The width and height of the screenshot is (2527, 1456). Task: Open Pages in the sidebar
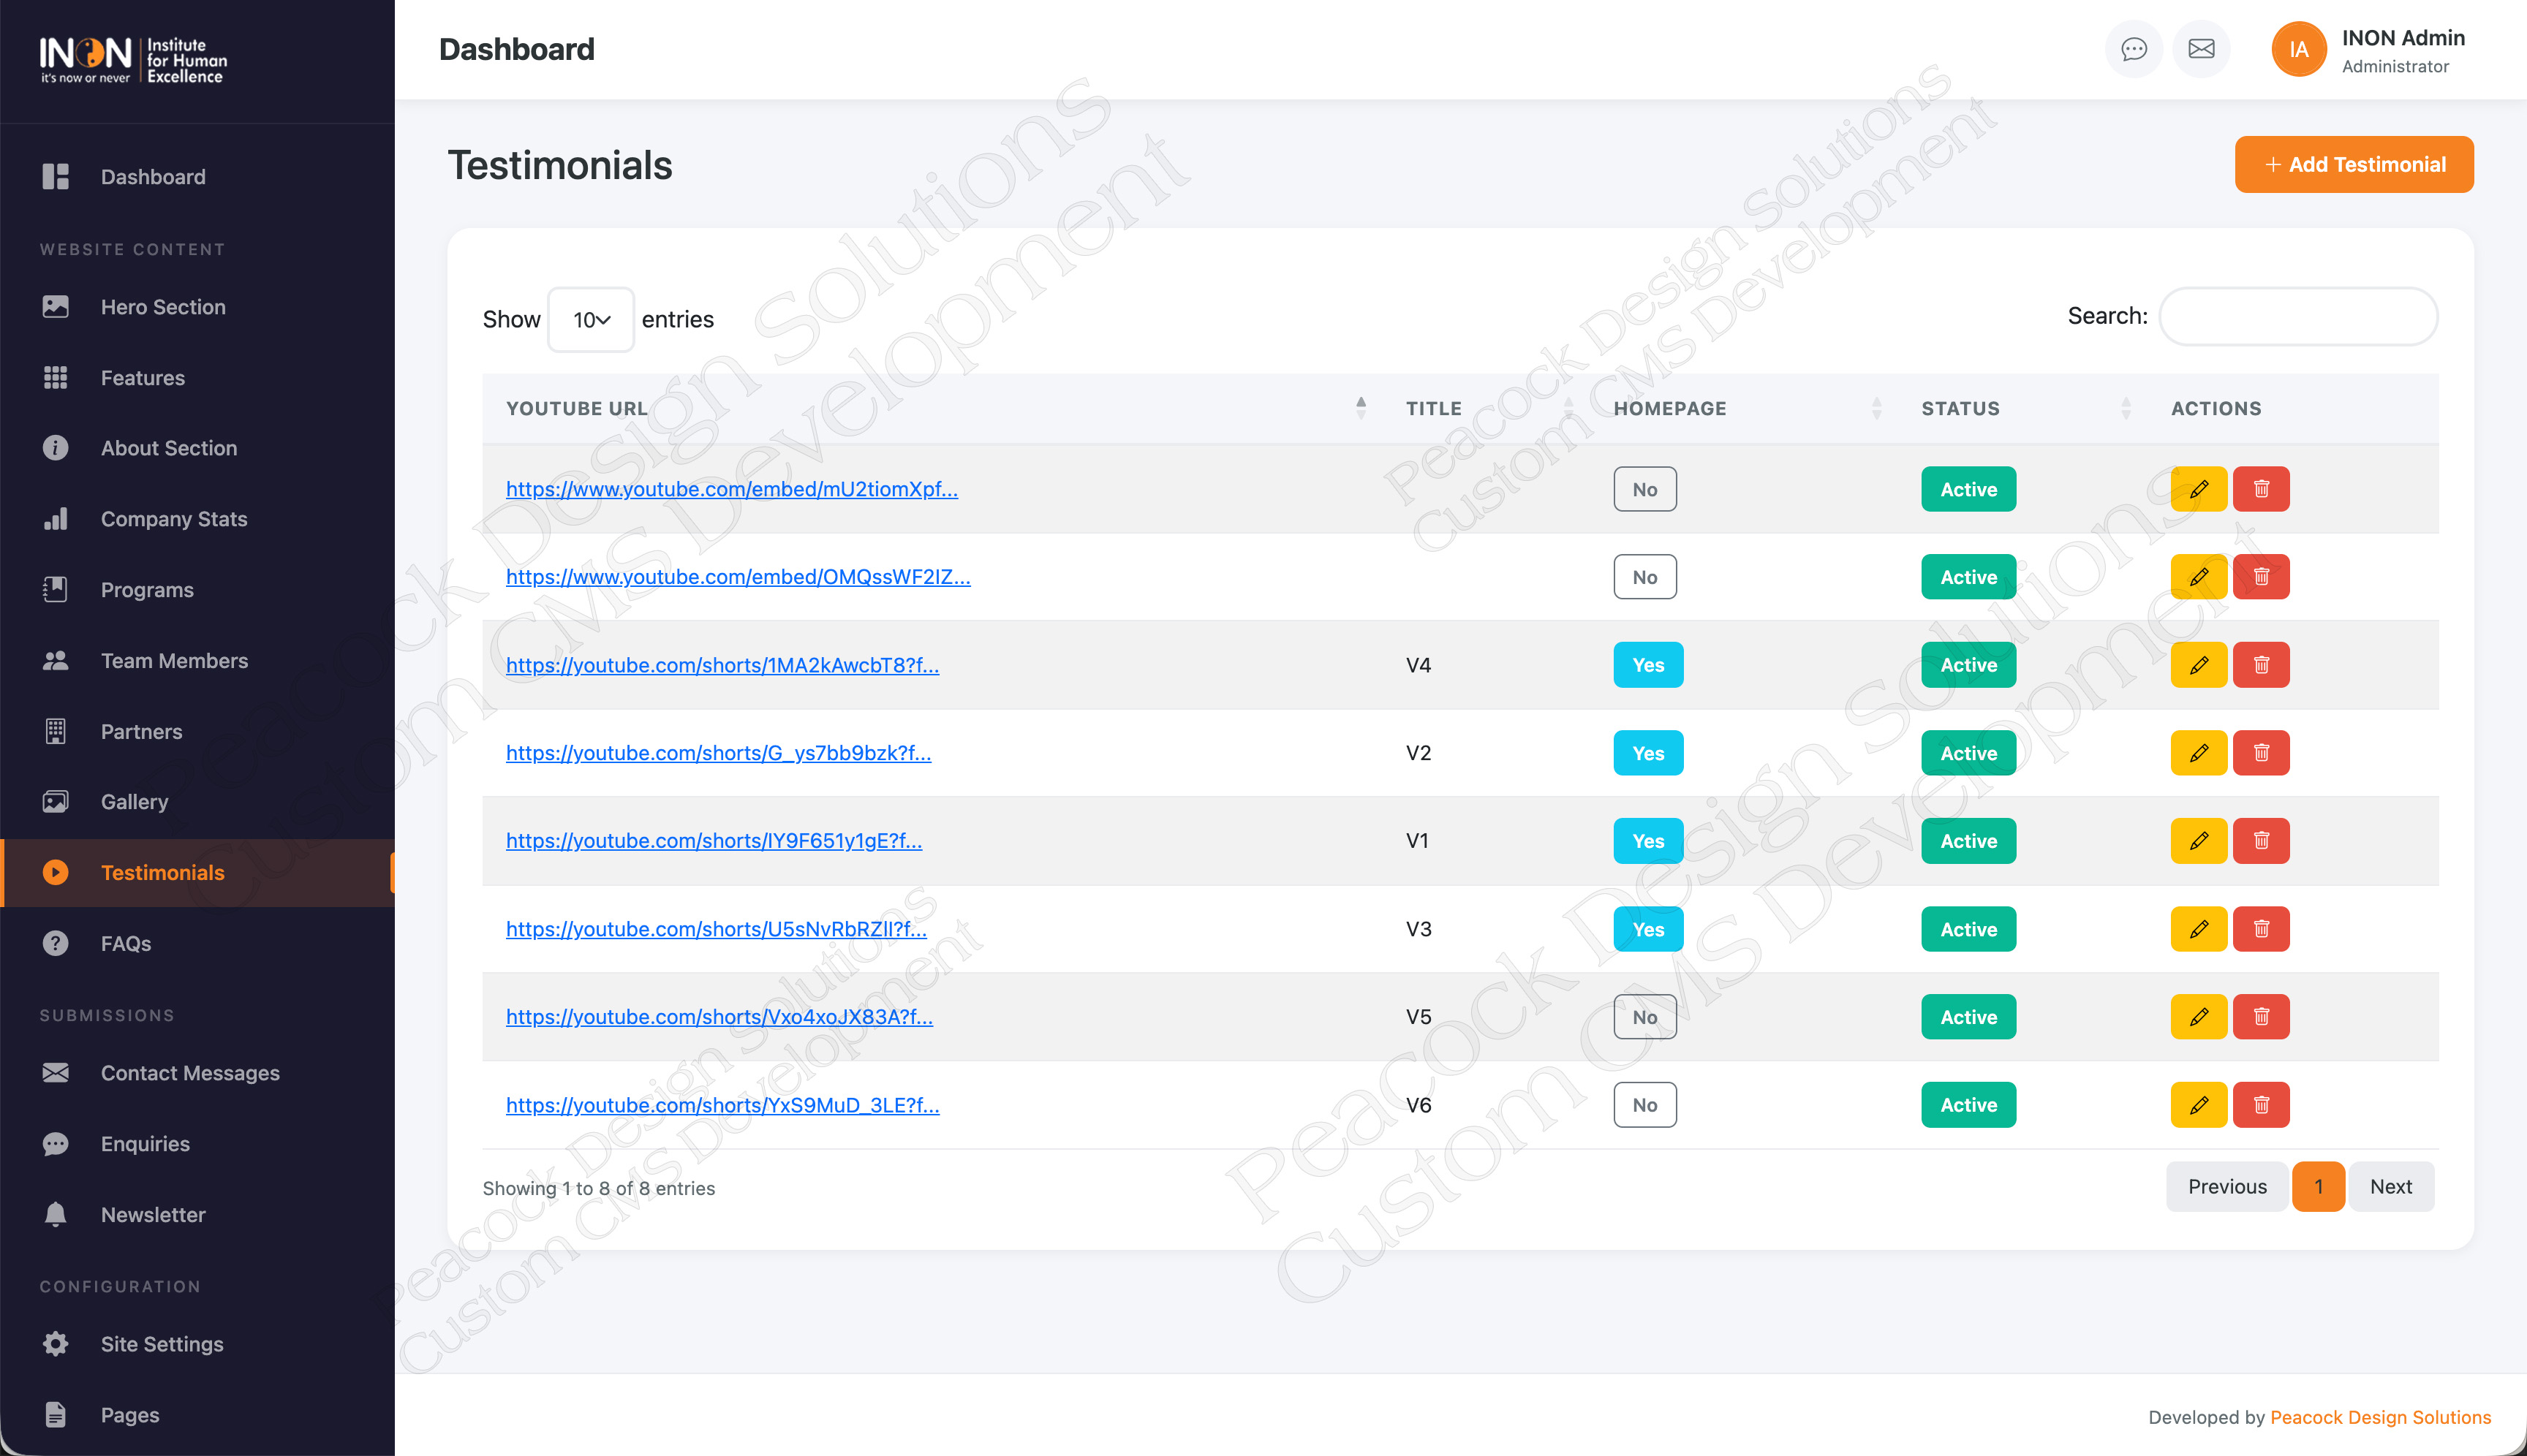tap(197, 1415)
